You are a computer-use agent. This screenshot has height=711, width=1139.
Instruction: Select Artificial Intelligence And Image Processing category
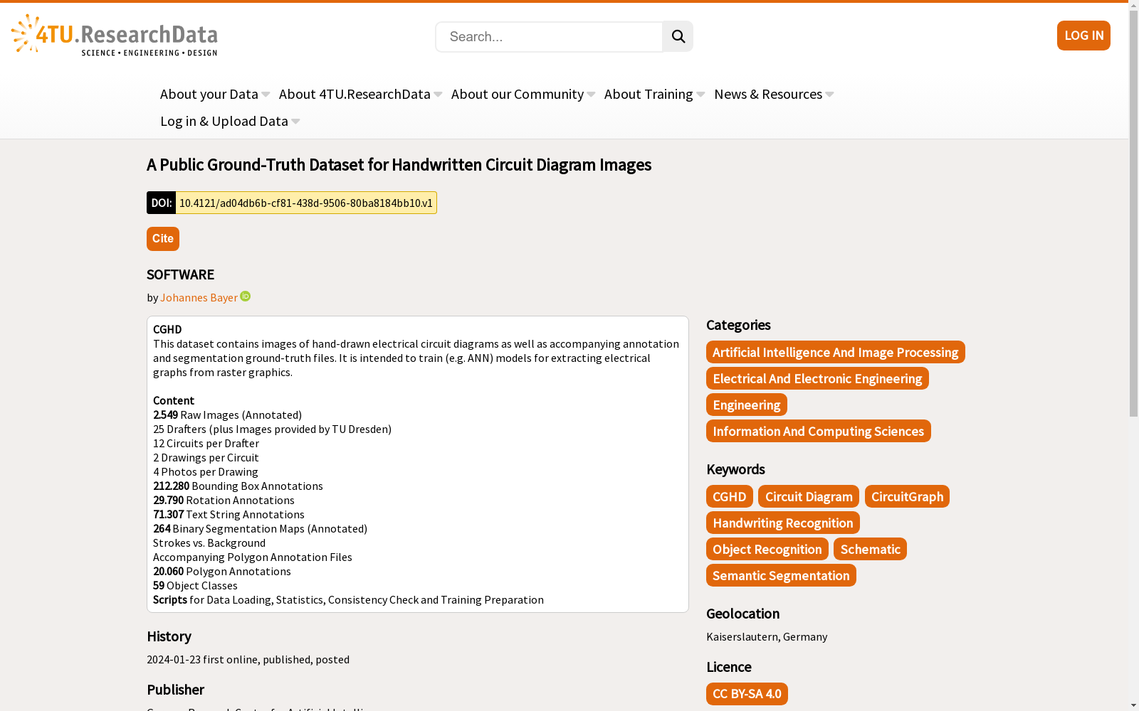coord(836,352)
